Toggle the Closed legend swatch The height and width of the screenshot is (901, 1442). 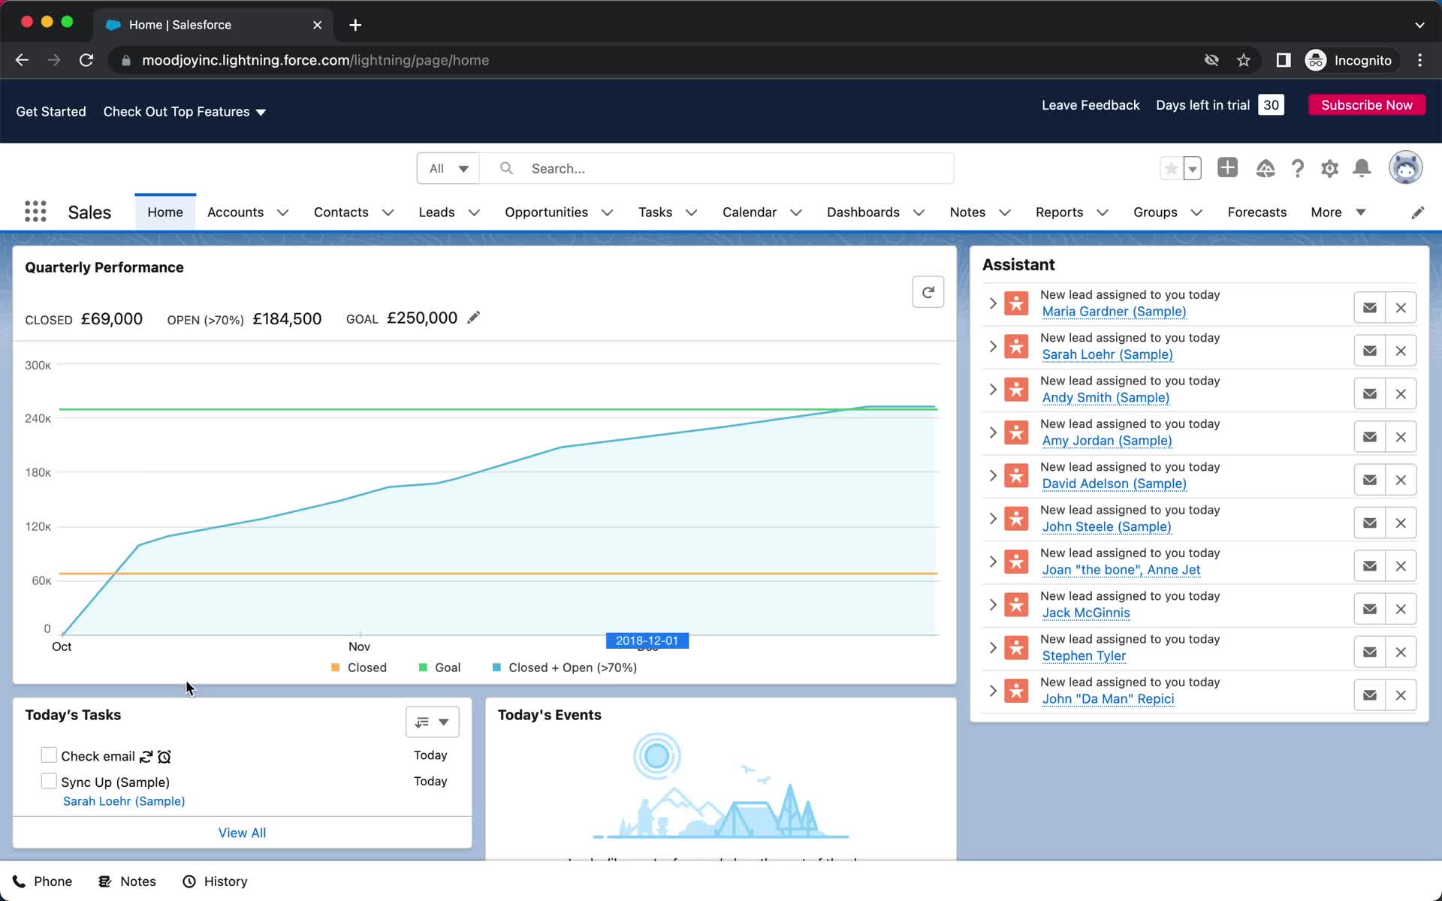(x=335, y=667)
